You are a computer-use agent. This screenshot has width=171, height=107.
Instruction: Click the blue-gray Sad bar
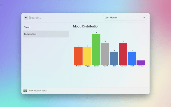[x=114, y=58]
